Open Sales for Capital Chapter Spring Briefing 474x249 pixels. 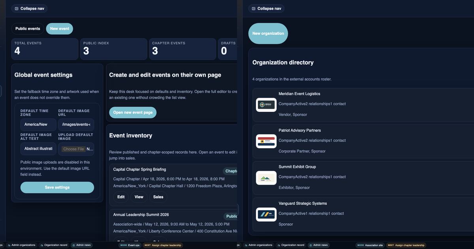(x=158, y=197)
